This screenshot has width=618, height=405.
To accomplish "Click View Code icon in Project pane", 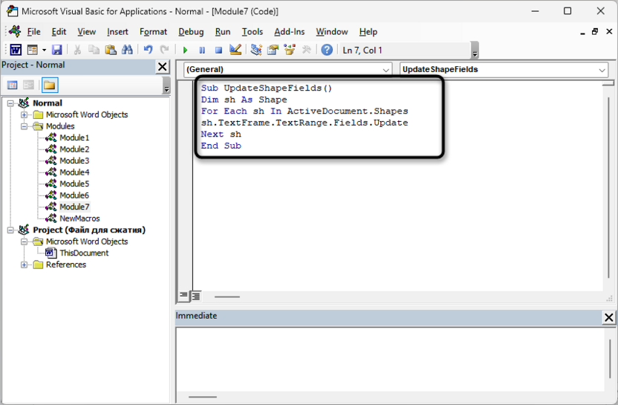I will pyautogui.click(x=13, y=85).
